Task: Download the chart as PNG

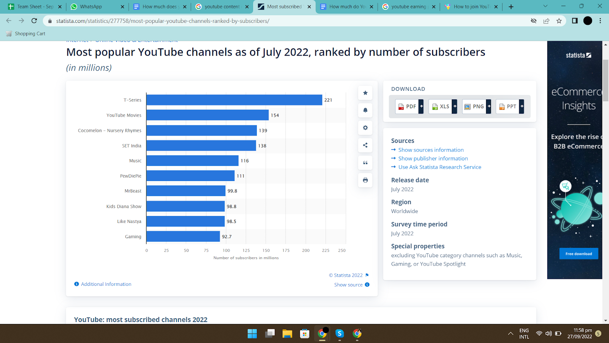Action: 477,106
